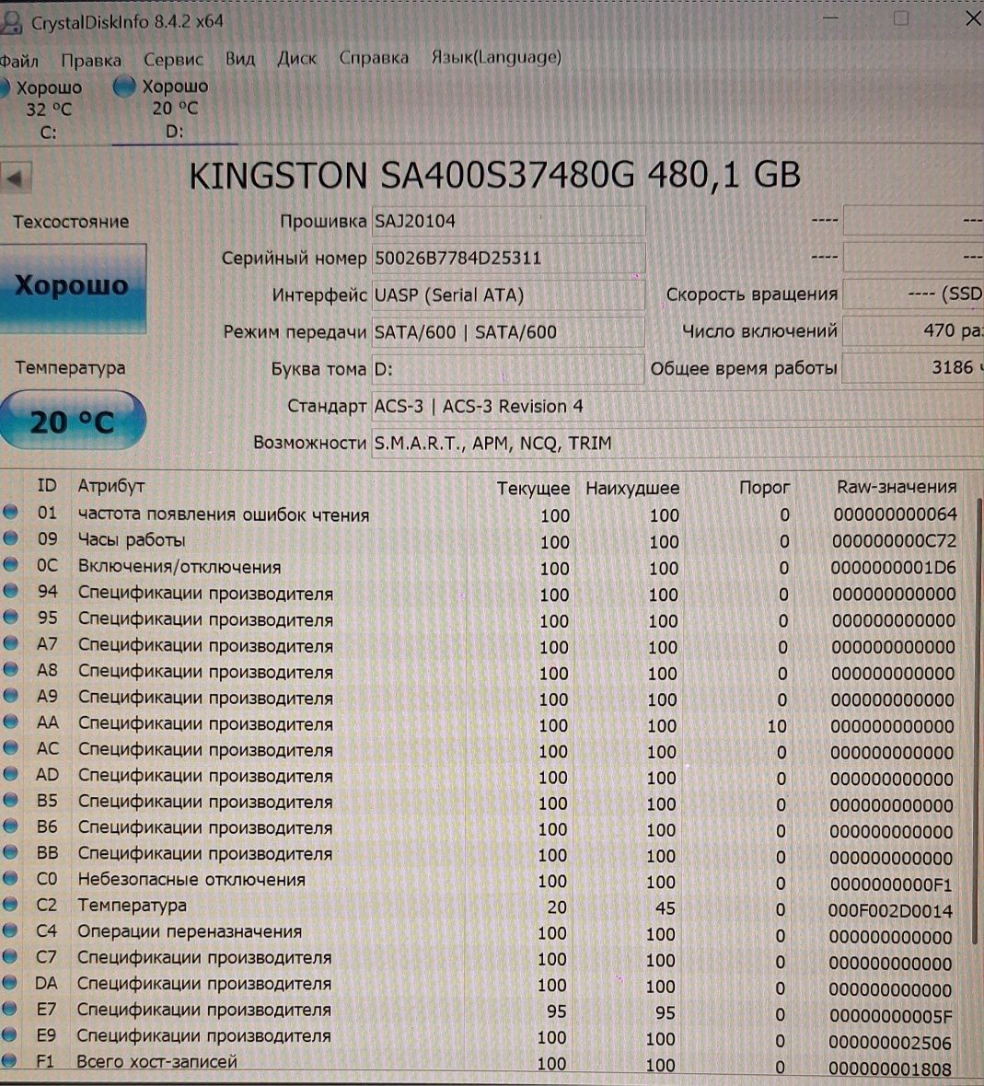Click status dot of attribute 01
This screenshot has height=1086, width=984.
point(10,512)
